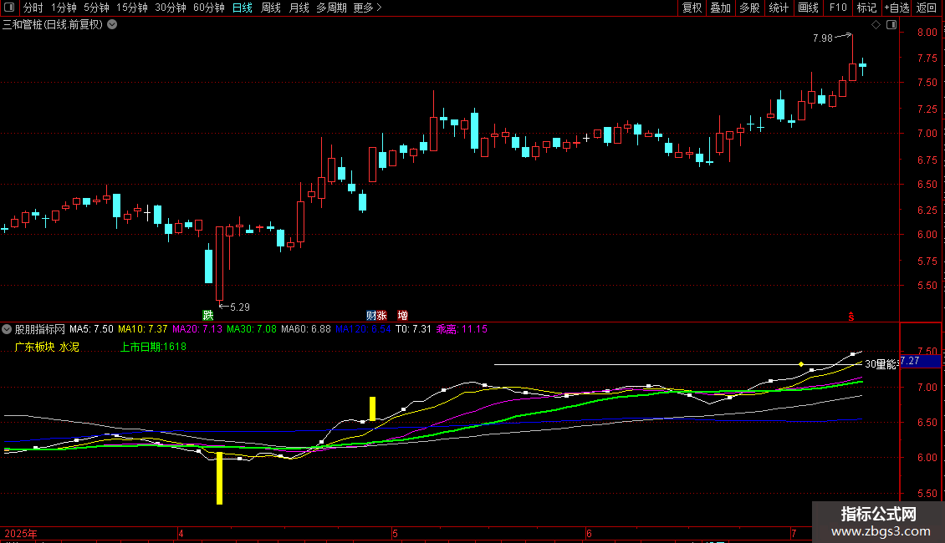This screenshot has width=945, height=543.
Task: Click the yellow dot on the white horizontal line
Action: tap(801, 364)
